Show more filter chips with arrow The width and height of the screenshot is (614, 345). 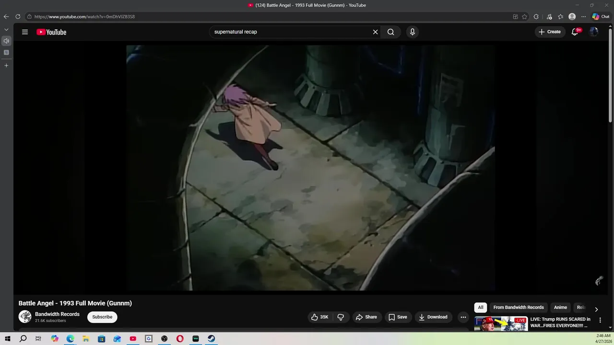point(596,310)
